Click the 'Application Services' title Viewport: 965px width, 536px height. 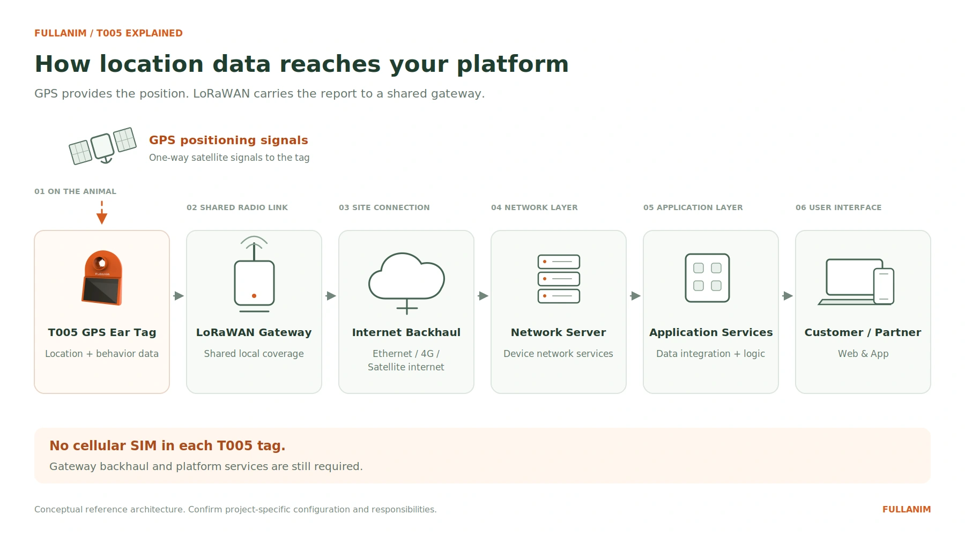[711, 332]
